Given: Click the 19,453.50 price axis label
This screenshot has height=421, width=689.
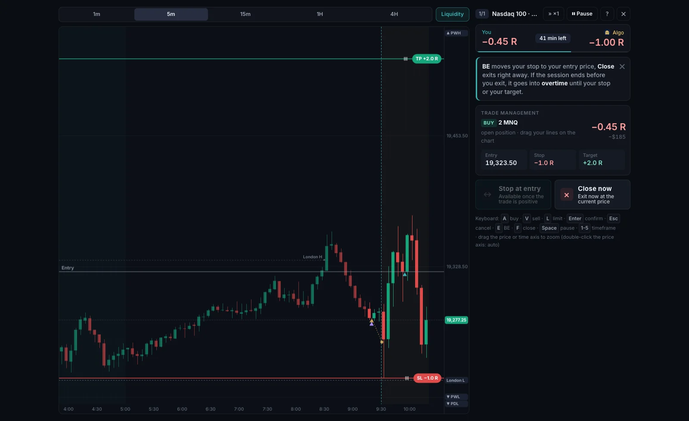Looking at the screenshot, I should coord(457,136).
